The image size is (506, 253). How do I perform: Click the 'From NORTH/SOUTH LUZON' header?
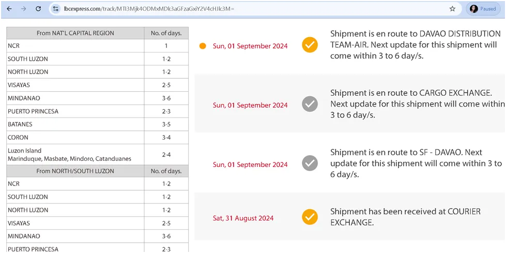(75, 171)
